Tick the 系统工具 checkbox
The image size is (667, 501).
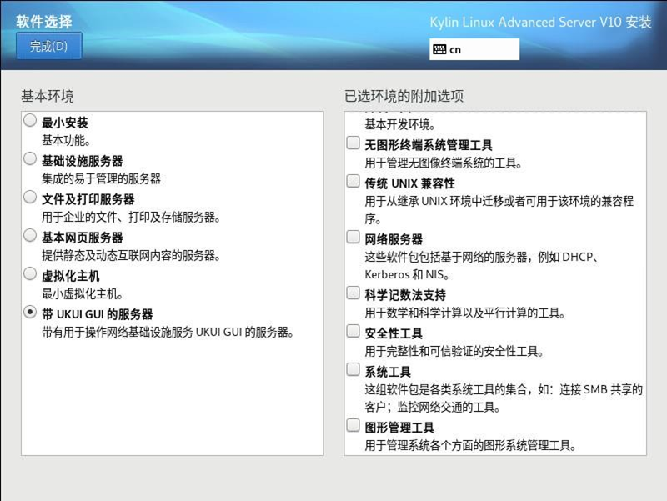coord(353,369)
